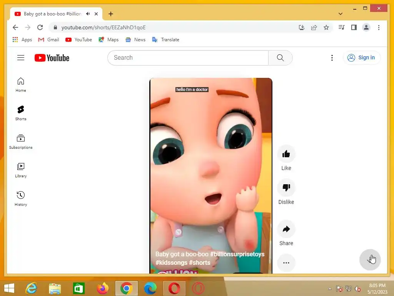Click the #billionsurprisetoys hashtag
Screen dimensions: 394x296
pos(237,254)
